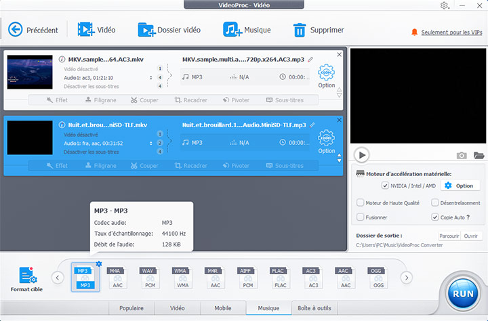Choose the FLAC format
Screen dimensions: 488x321
281,278
